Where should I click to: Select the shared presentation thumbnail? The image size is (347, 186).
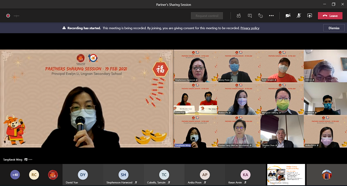(x=286, y=174)
